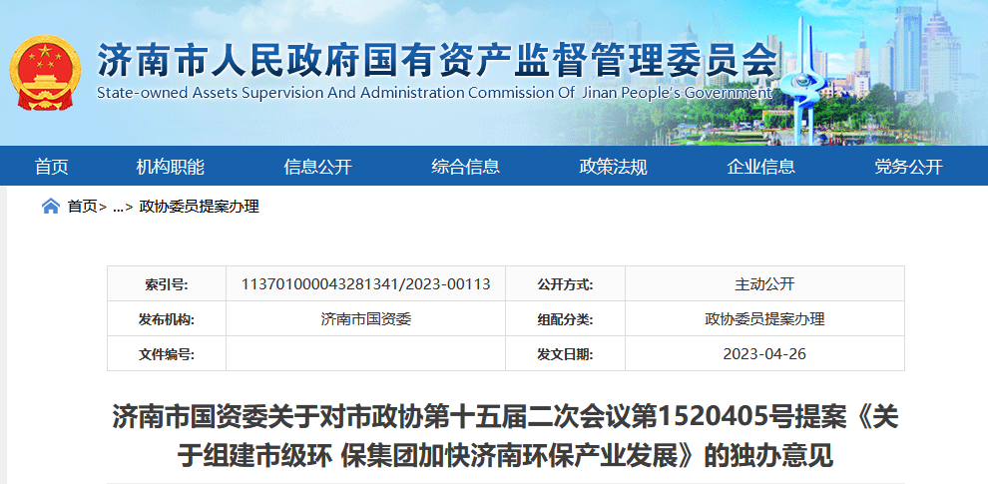Click 政协委员提案办理 breadcrumb link

click(199, 207)
